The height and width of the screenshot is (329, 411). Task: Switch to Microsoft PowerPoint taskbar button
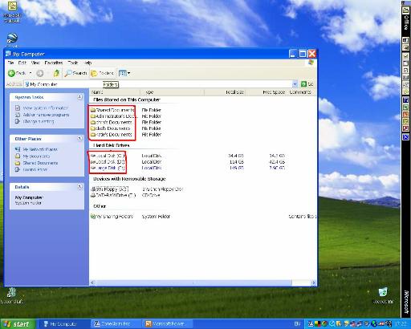coord(168,324)
